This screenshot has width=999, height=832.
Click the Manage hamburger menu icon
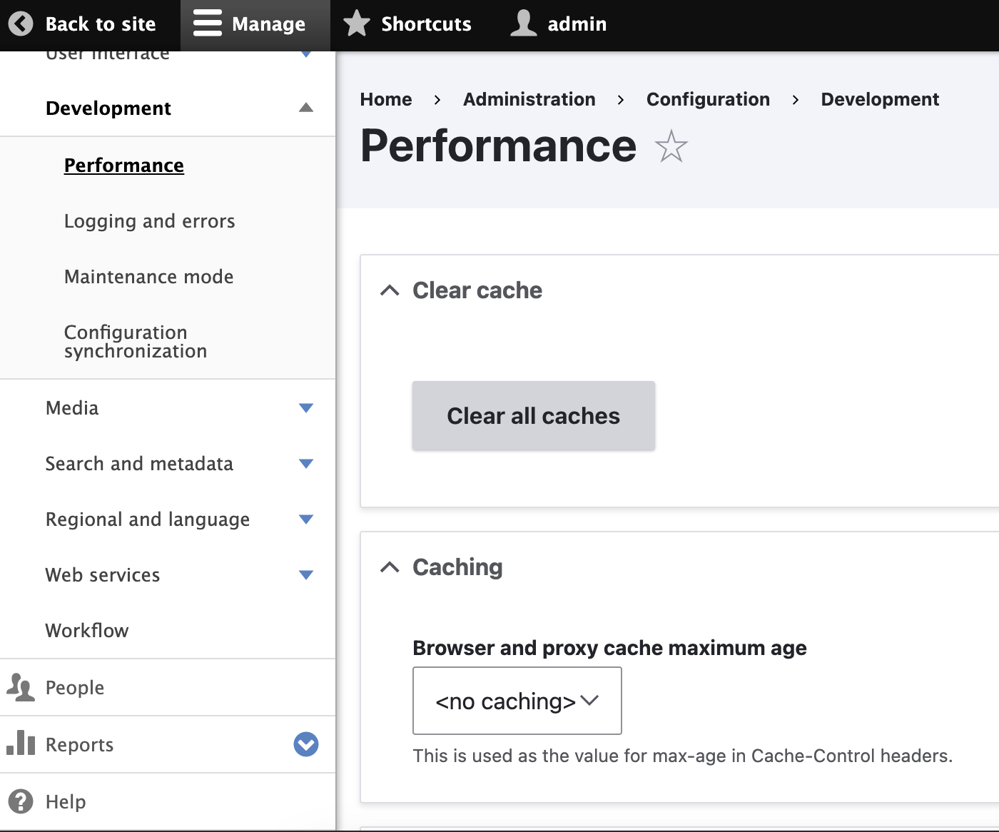pyautogui.click(x=207, y=24)
